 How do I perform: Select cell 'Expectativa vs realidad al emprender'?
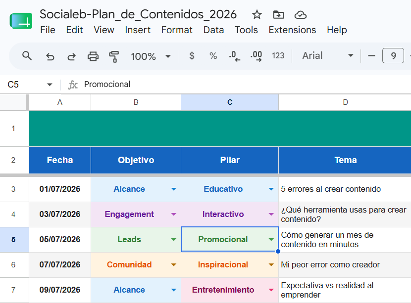coord(345,290)
